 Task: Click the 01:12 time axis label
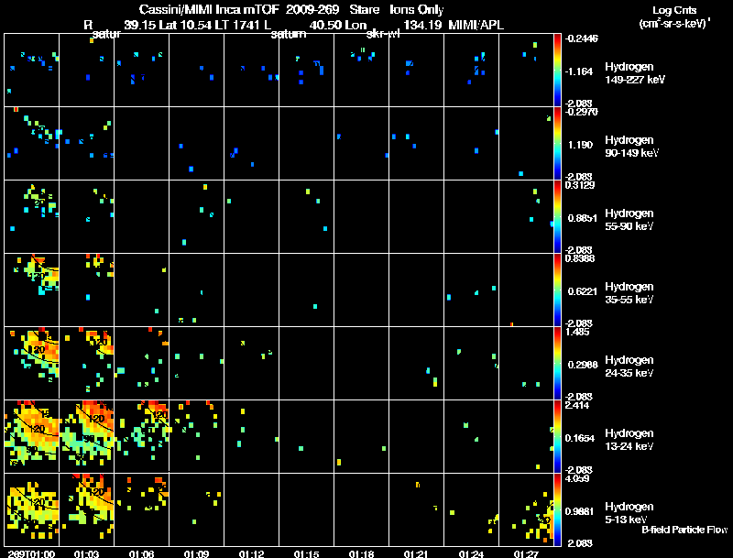point(251,553)
